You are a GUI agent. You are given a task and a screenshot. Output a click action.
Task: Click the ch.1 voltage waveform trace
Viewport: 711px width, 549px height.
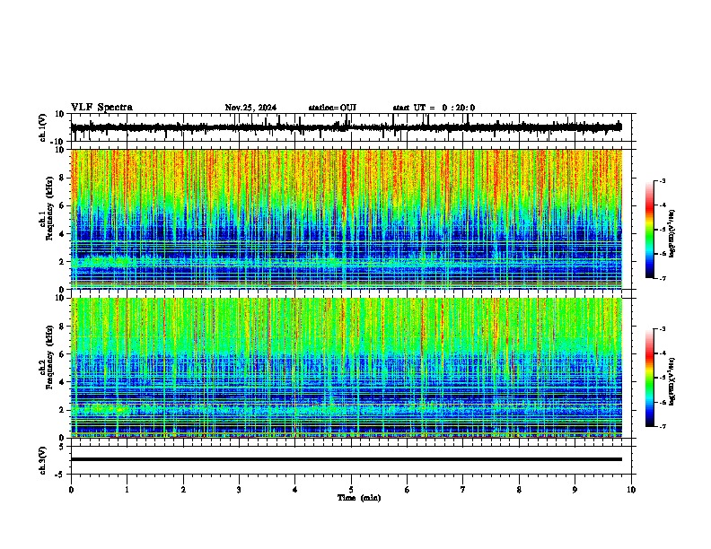coord(347,127)
